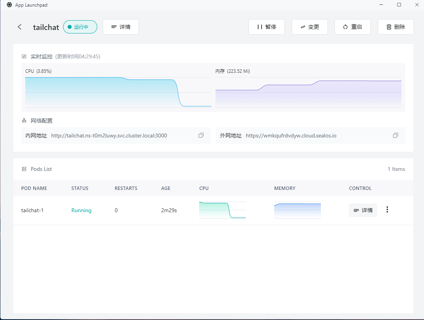Viewport: 424px width, 320px height.
Task: Click the 2m29s age value
Action: pos(169,210)
